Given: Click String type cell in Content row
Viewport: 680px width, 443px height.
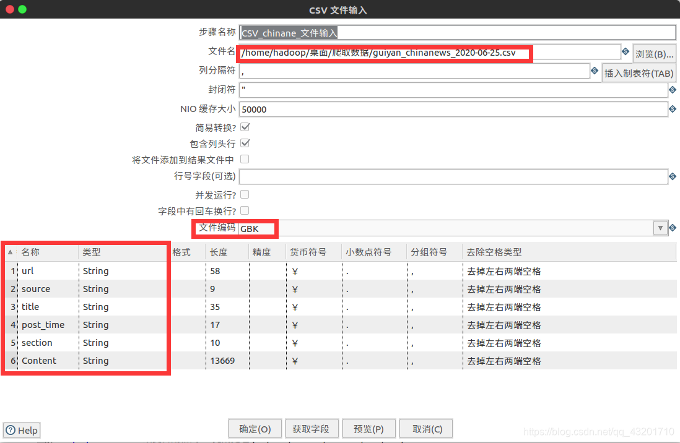Looking at the screenshot, I should (123, 361).
